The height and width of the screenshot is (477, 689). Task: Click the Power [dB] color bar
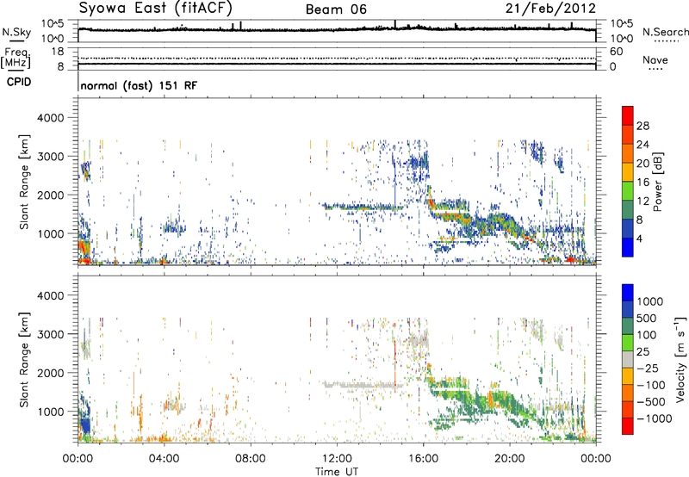click(x=628, y=182)
